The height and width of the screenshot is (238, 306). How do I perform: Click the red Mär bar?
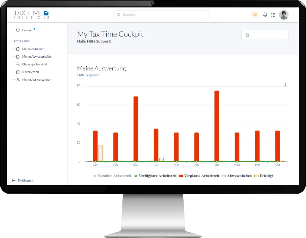136,129
